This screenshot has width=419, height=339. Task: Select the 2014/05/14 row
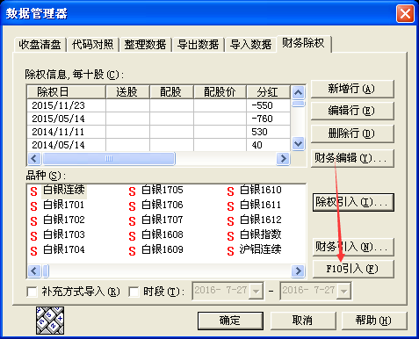click(x=158, y=145)
